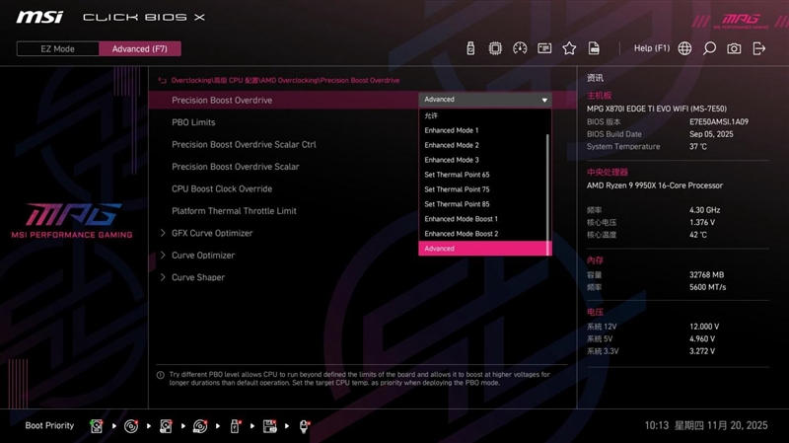
Task: Click the help info icon beside description
Action: (161, 375)
